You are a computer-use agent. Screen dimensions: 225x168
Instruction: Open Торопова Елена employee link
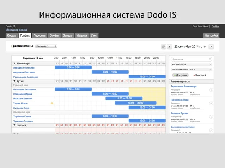22,116
